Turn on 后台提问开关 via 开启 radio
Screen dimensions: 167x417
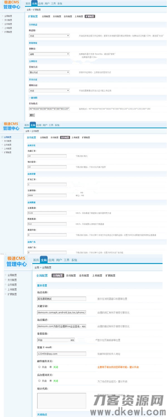tap(39, 381)
